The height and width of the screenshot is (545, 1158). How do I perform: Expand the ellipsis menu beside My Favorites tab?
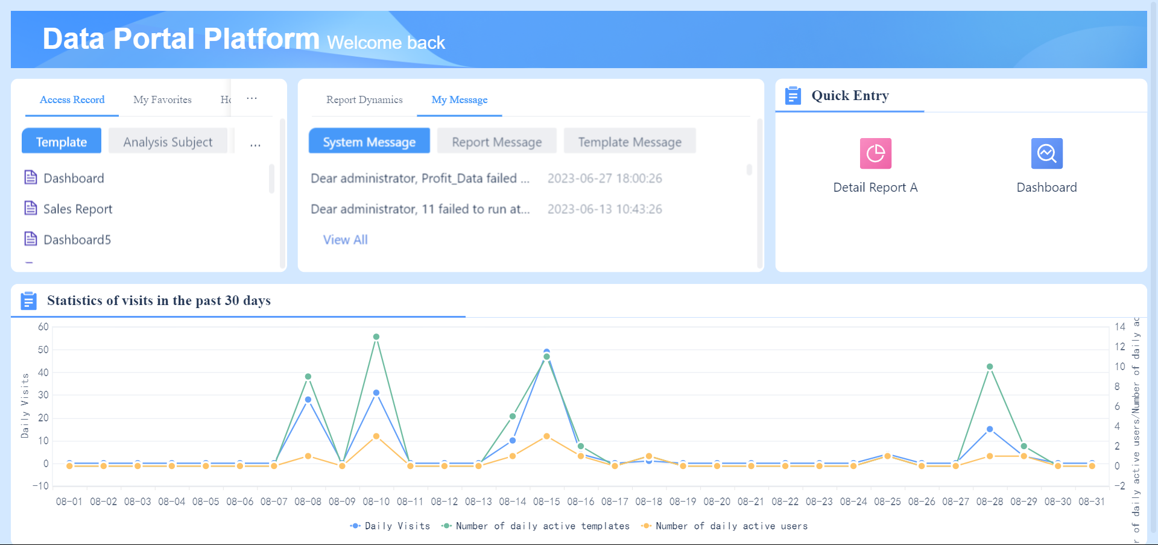pos(252,98)
